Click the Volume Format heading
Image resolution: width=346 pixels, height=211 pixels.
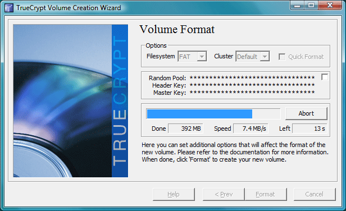[177, 29]
